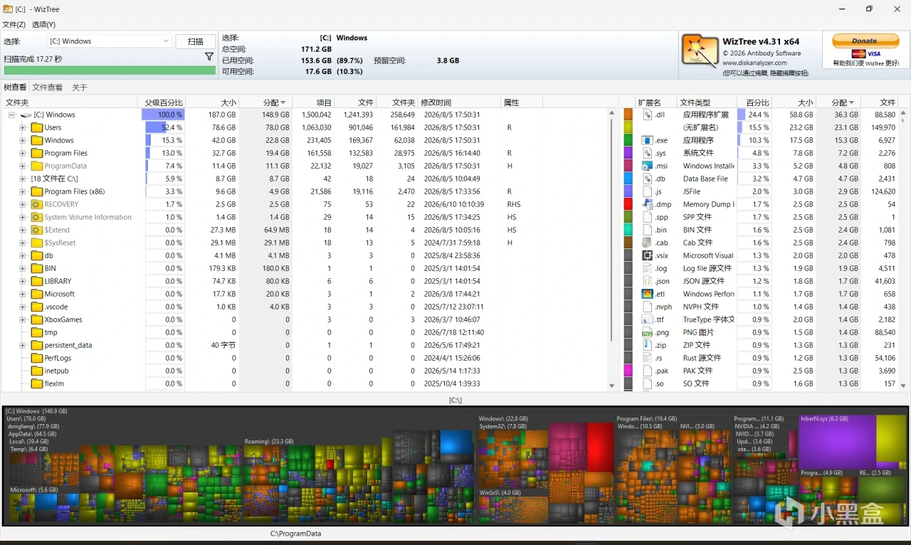The height and width of the screenshot is (545, 911).
Task: Click the .msi installer icon
Action: point(648,166)
